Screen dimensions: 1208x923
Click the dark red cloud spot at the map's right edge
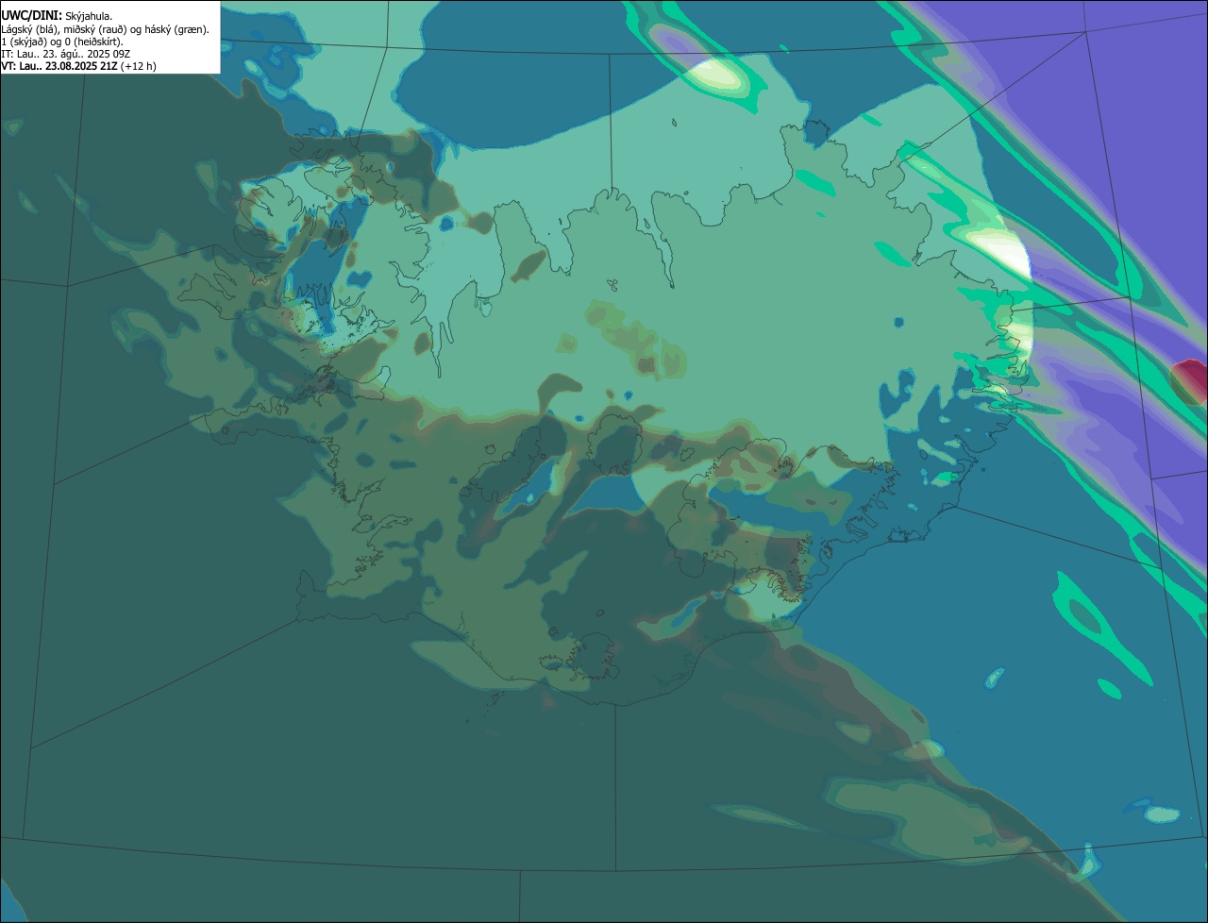(x=1190, y=381)
